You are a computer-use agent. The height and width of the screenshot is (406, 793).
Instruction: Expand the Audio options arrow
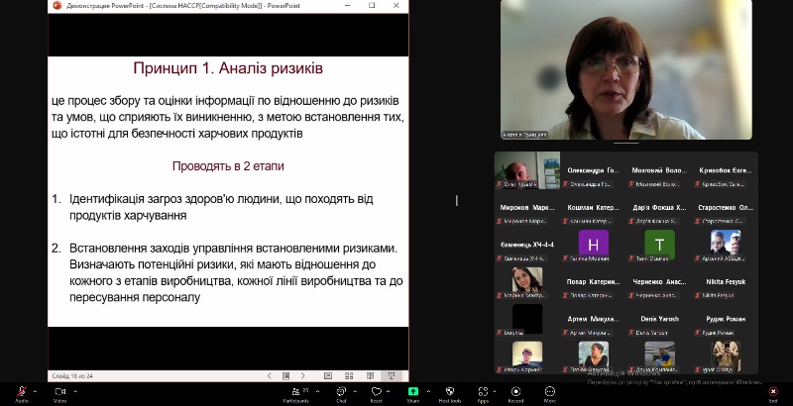(37, 389)
